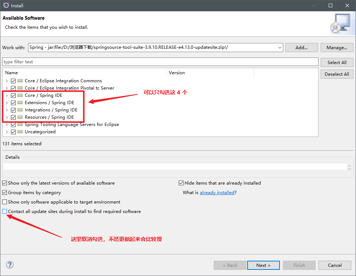
Task: Toggle the Core / Spring IDE checkbox
Action: pyautogui.click(x=13, y=95)
